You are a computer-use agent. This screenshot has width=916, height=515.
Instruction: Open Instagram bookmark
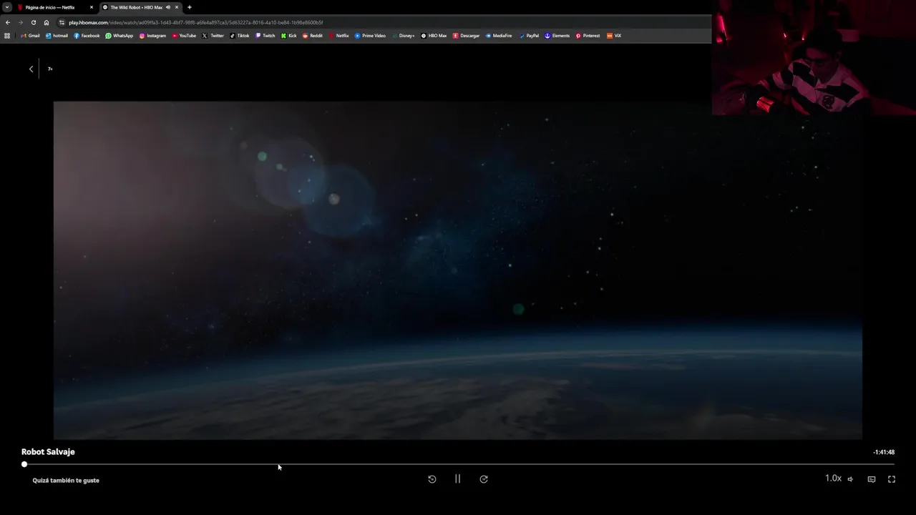click(x=152, y=36)
